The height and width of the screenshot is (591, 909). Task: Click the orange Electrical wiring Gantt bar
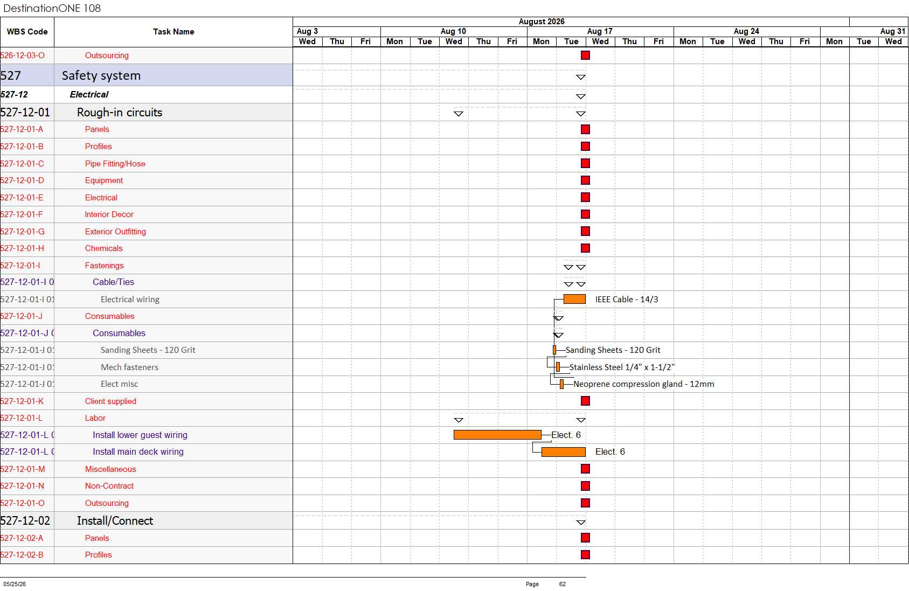click(574, 299)
